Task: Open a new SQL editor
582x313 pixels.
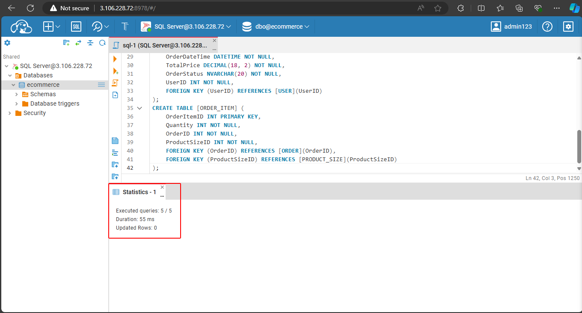Action: [x=76, y=27]
